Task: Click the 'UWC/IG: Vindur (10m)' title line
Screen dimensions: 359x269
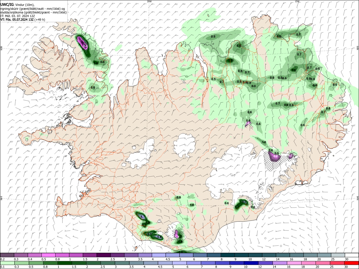Action: click(x=17, y=5)
